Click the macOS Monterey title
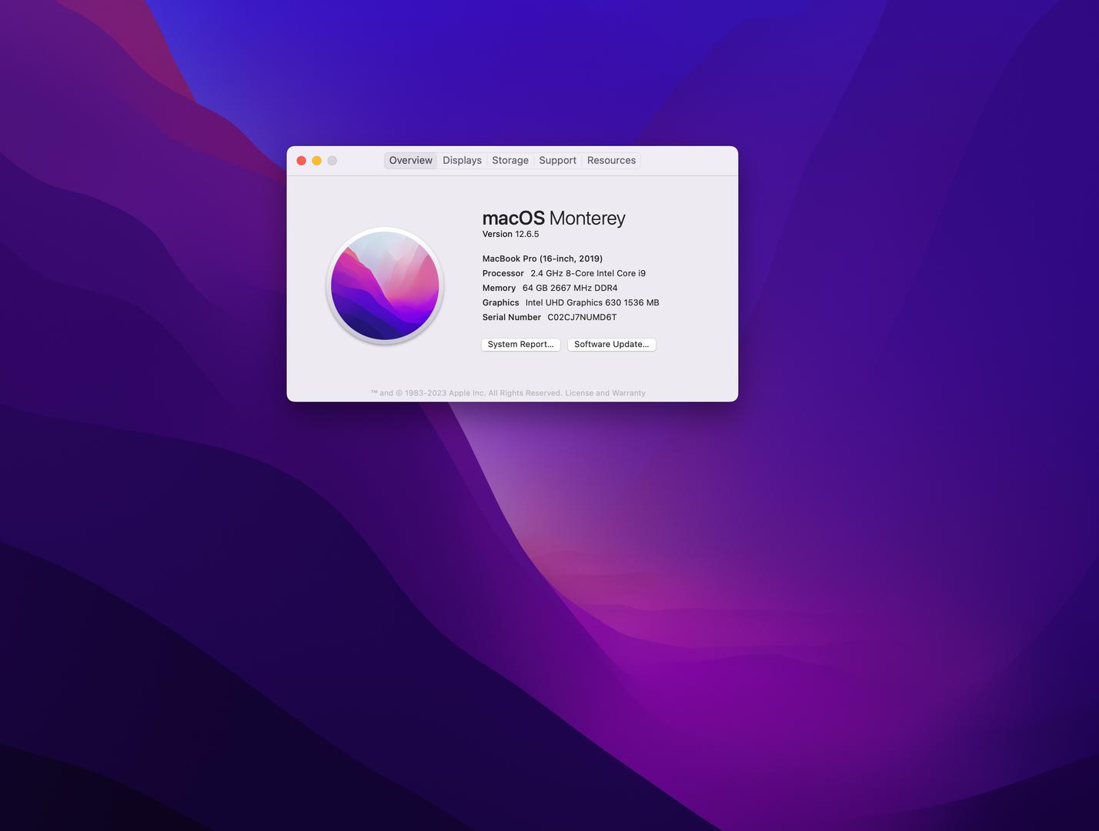 point(553,218)
